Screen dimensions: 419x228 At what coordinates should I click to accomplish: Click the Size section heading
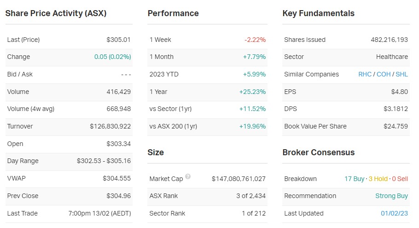156,152
